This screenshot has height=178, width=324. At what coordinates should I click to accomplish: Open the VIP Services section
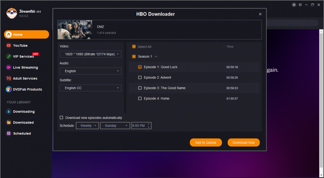point(23,57)
